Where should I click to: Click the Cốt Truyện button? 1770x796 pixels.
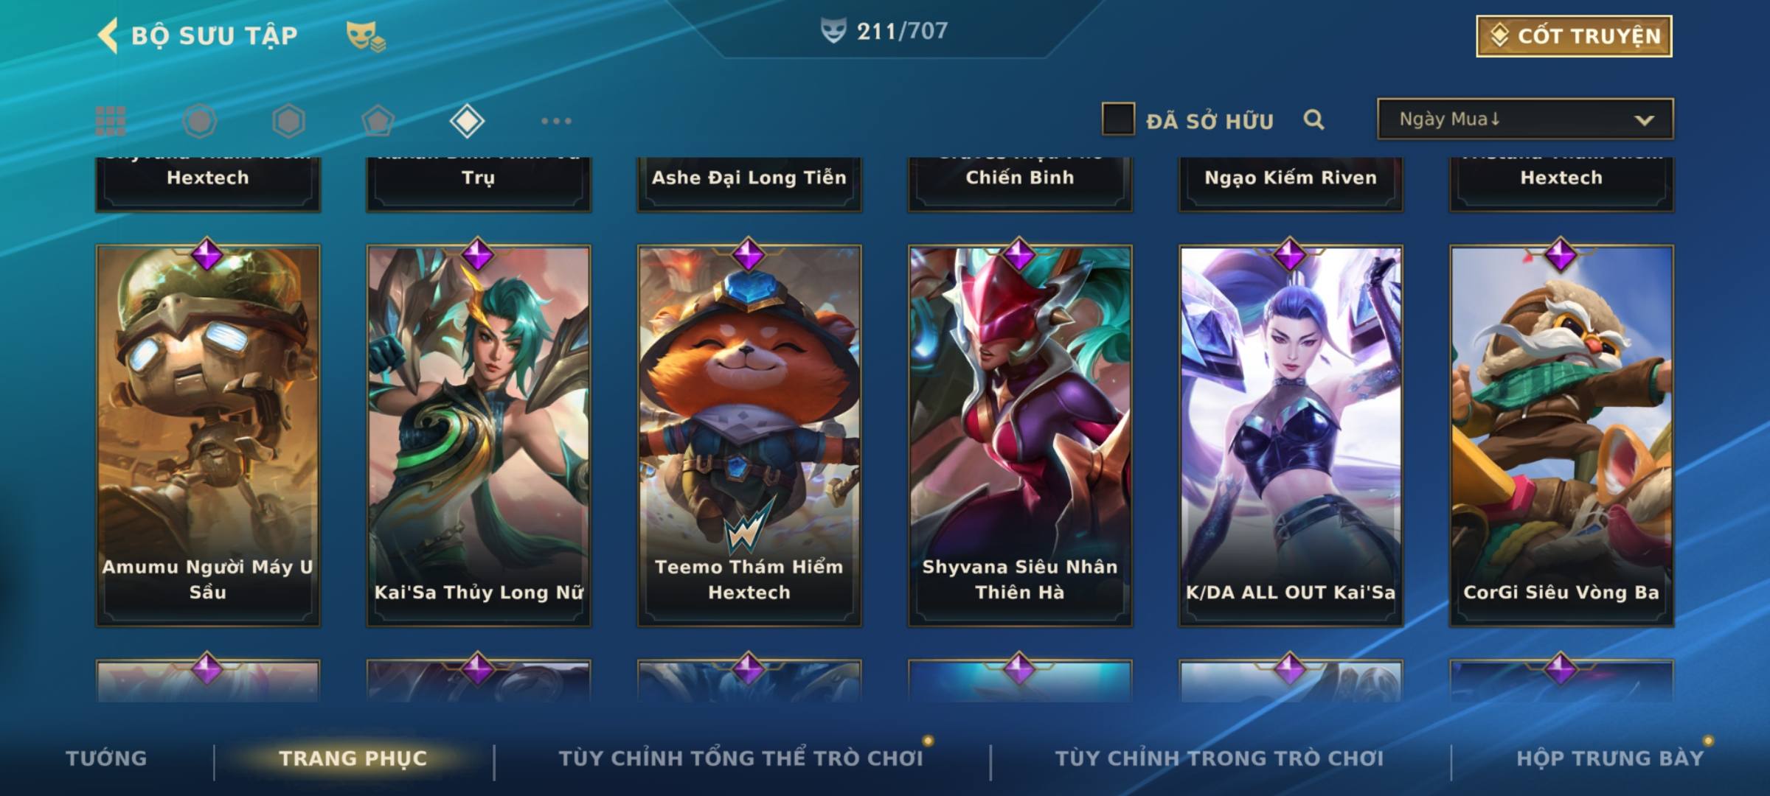pyautogui.click(x=1574, y=35)
